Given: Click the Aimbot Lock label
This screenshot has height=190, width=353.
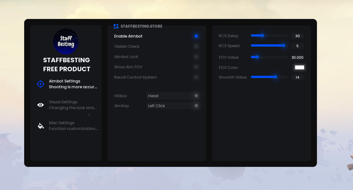Looking at the screenshot, I should click(x=126, y=57).
